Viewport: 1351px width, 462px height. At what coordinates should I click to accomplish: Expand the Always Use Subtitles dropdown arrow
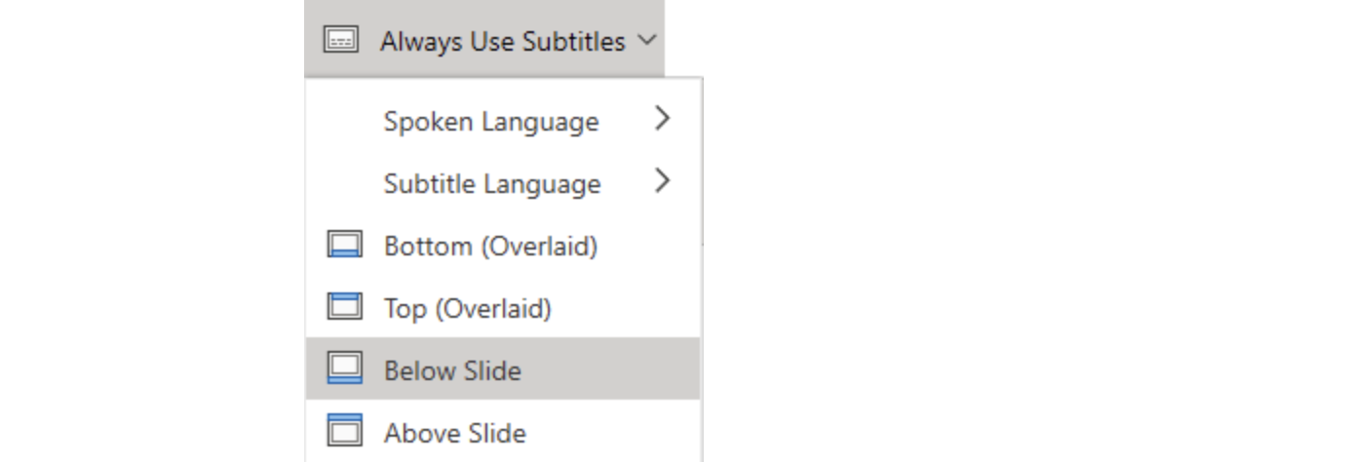646,41
